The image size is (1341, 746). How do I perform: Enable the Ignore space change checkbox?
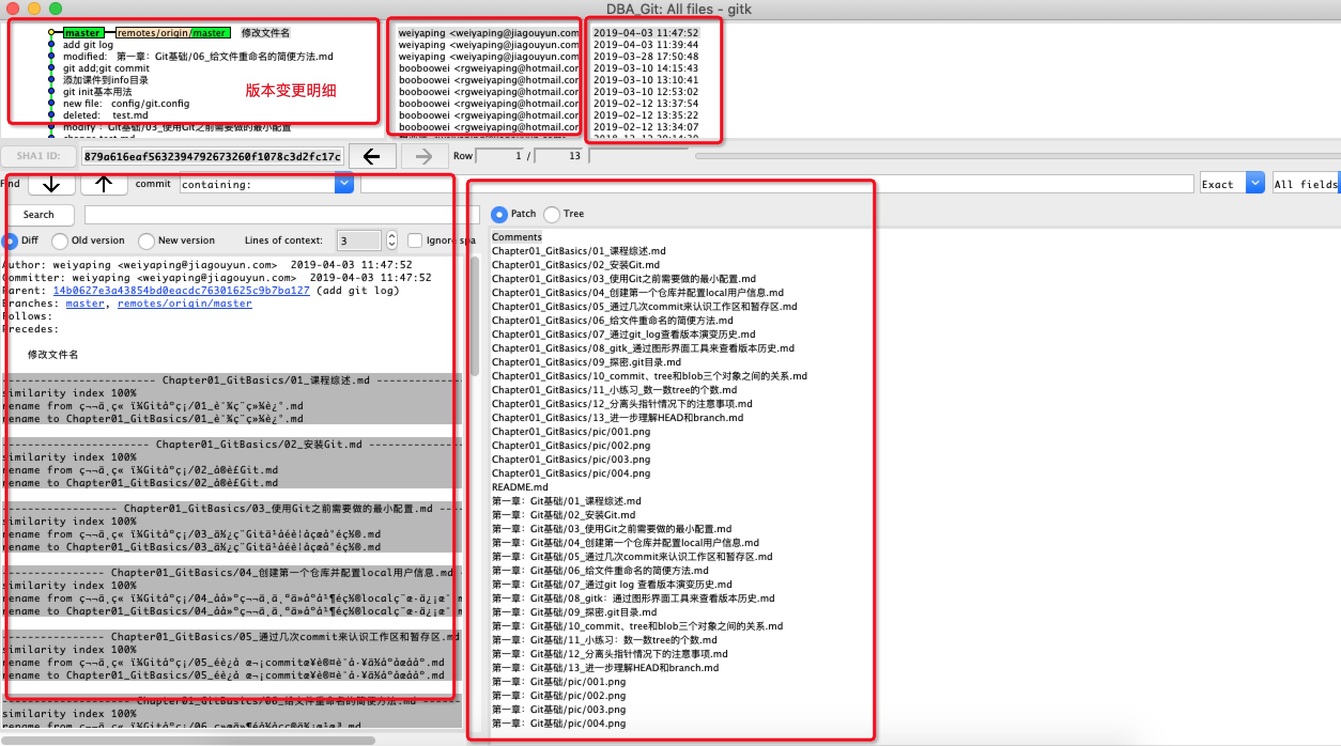(x=415, y=240)
